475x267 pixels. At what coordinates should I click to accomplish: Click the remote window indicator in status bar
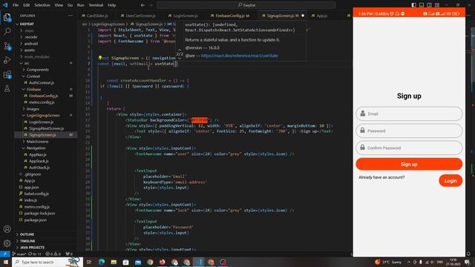(5, 254)
